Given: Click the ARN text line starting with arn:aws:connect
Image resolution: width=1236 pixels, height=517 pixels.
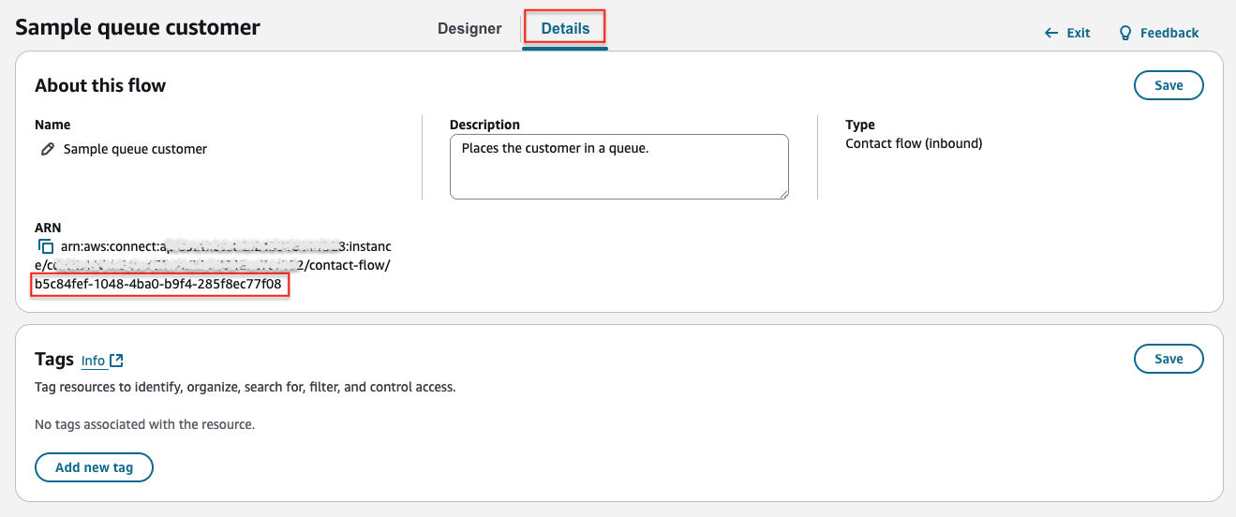Looking at the screenshot, I should coord(225,246).
